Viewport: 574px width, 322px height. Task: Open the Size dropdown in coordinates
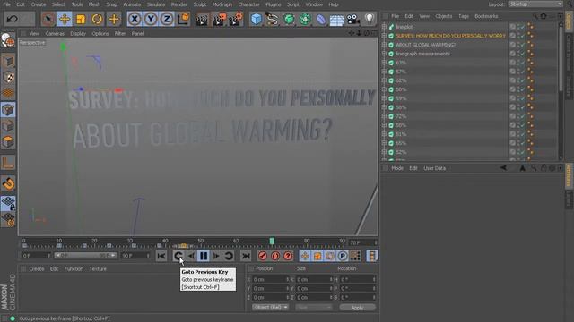click(314, 308)
